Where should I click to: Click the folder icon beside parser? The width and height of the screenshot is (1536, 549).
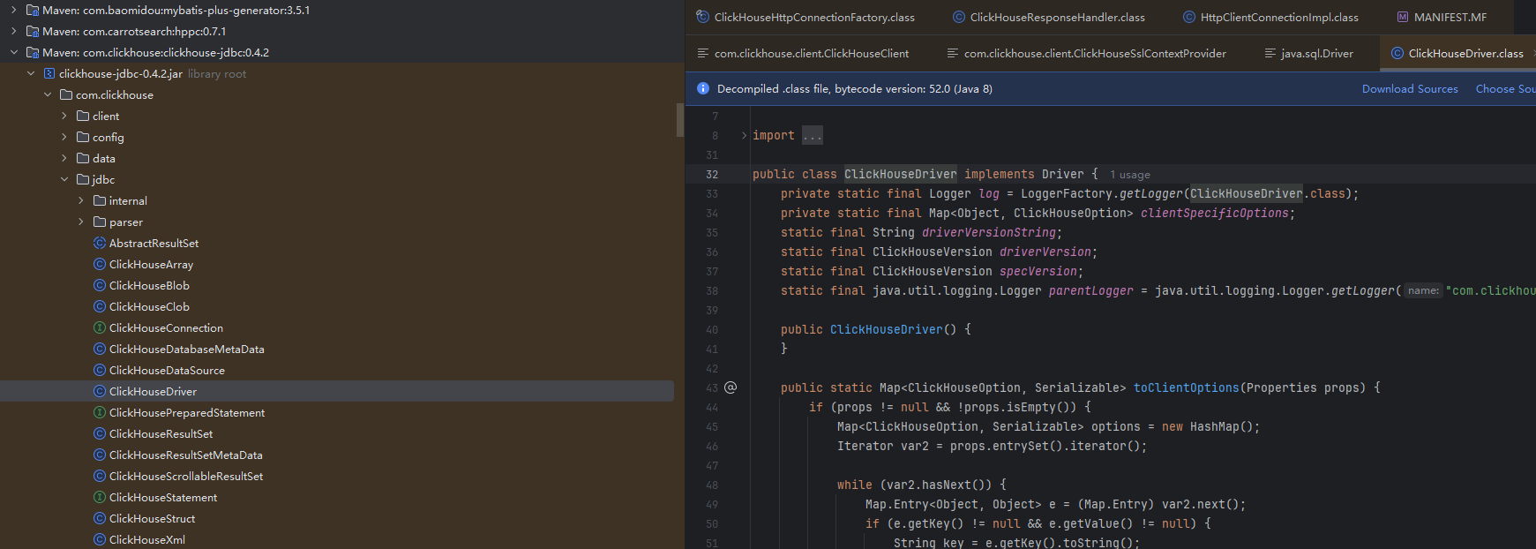[100, 222]
